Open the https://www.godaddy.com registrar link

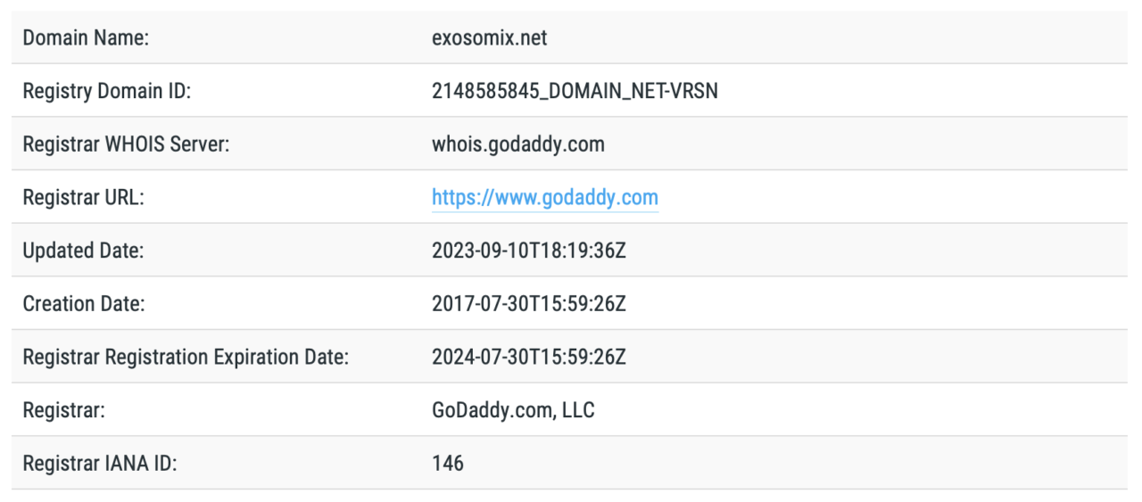tap(544, 197)
